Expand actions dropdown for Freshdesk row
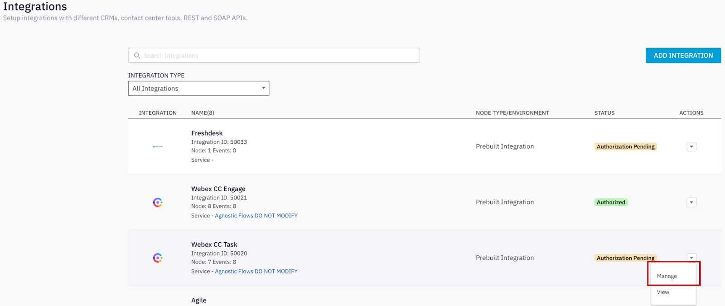Viewport: 725px width, 306px height. pyautogui.click(x=691, y=146)
